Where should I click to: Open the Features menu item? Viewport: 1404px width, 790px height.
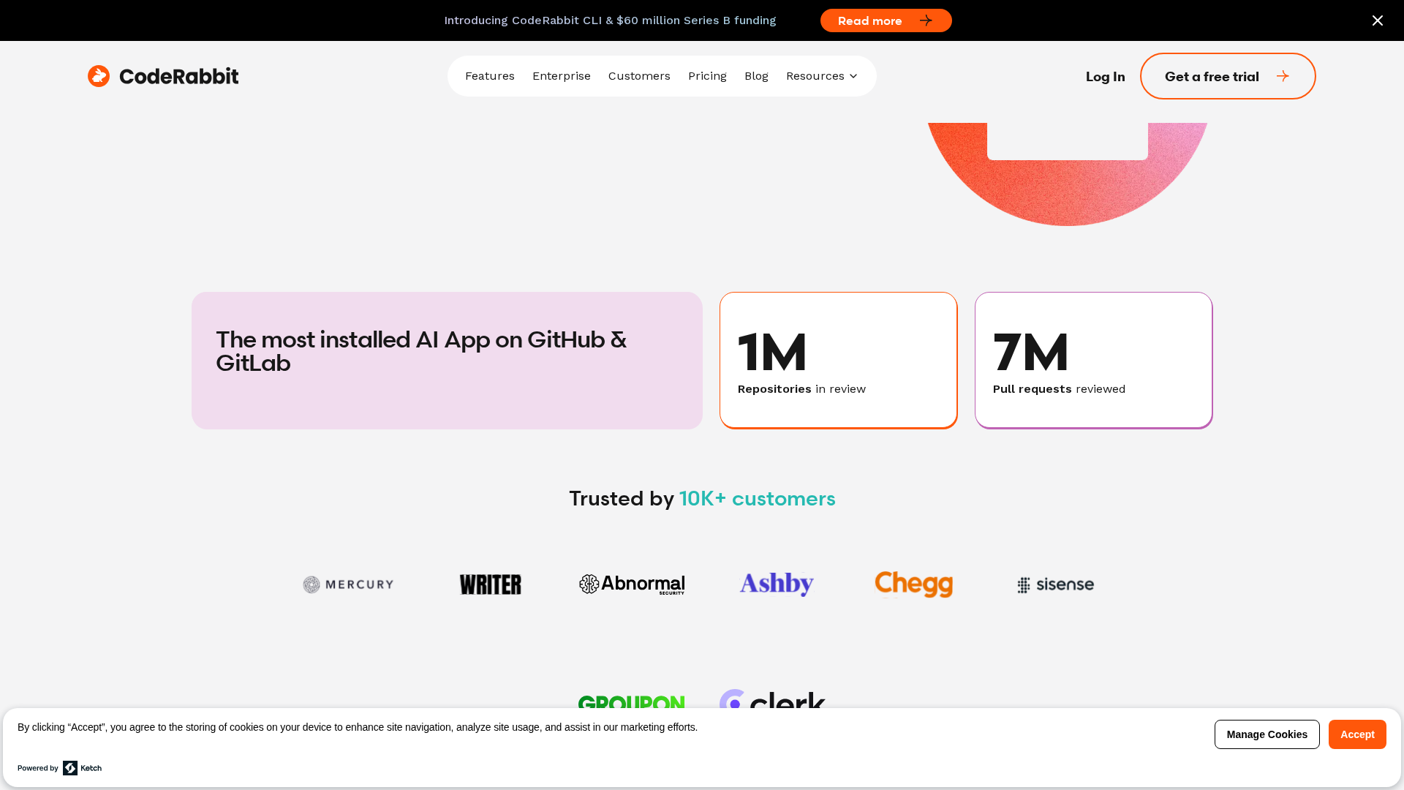(x=489, y=76)
